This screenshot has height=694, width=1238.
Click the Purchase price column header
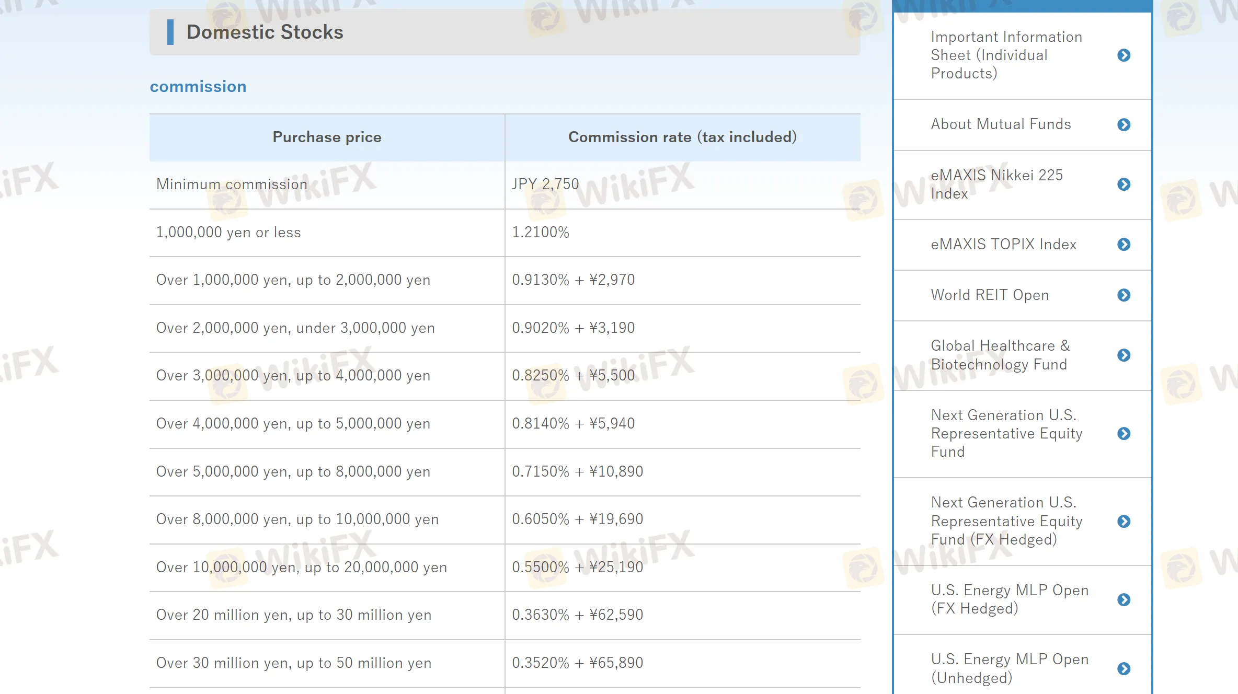point(327,137)
